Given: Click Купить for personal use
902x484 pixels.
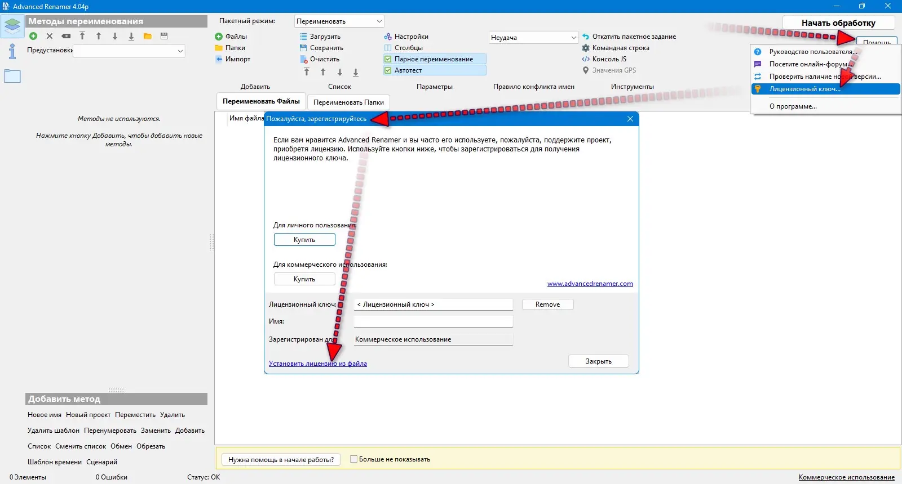Looking at the screenshot, I should coord(304,240).
